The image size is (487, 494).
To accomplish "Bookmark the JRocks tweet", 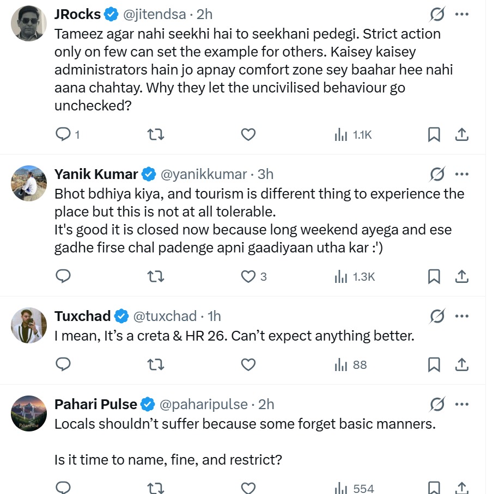I will click(434, 134).
